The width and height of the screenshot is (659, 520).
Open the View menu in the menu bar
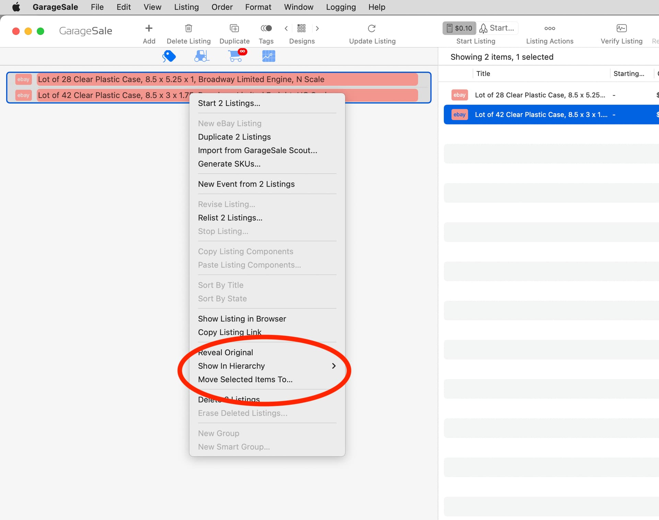point(152,7)
